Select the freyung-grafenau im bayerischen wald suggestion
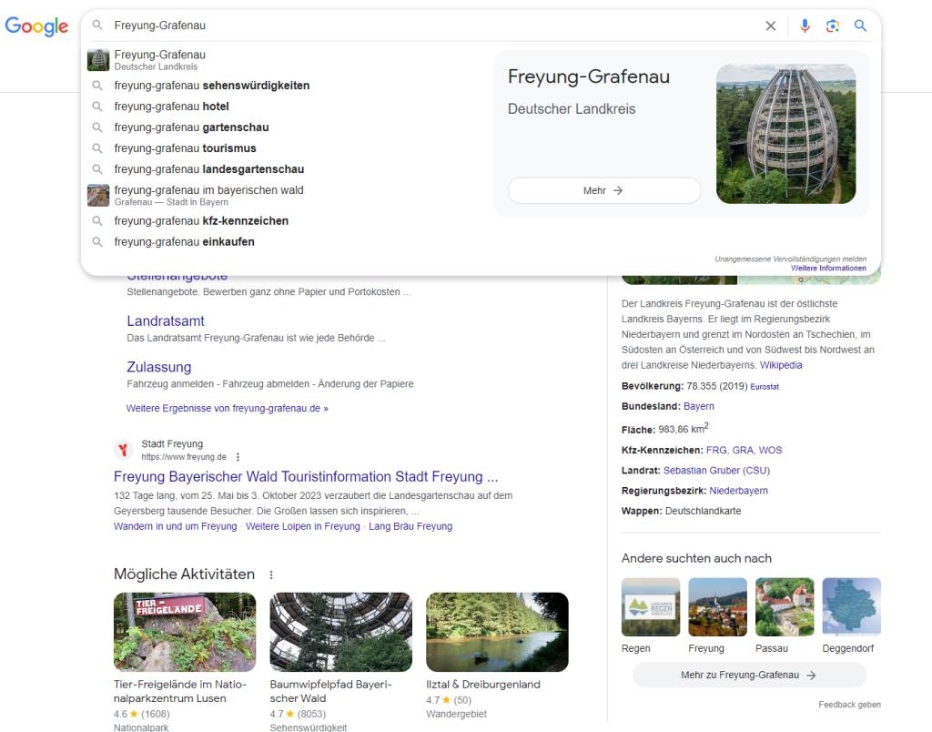932x732 pixels. coord(208,189)
